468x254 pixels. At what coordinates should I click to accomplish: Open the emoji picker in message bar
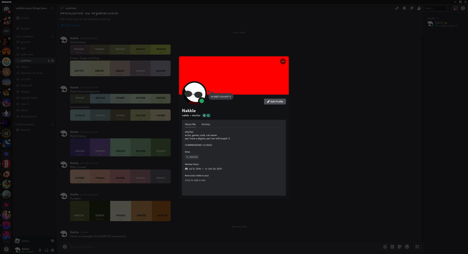coord(407,247)
